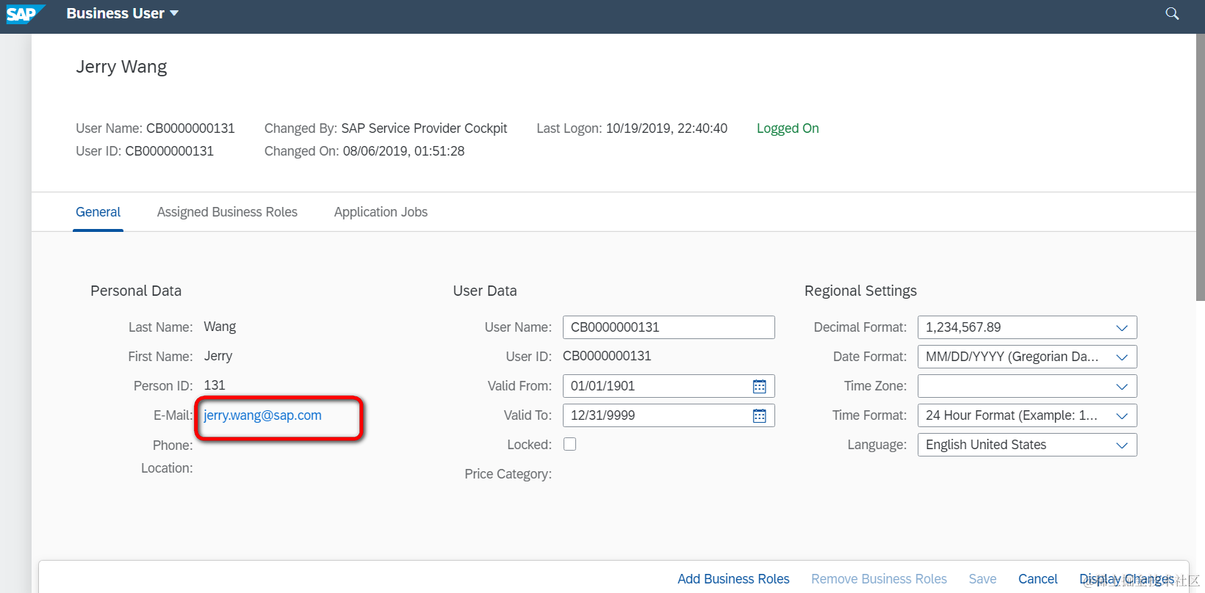Open the Valid To calendar picker icon
Screen dimensions: 1205x593
click(x=760, y=415)
